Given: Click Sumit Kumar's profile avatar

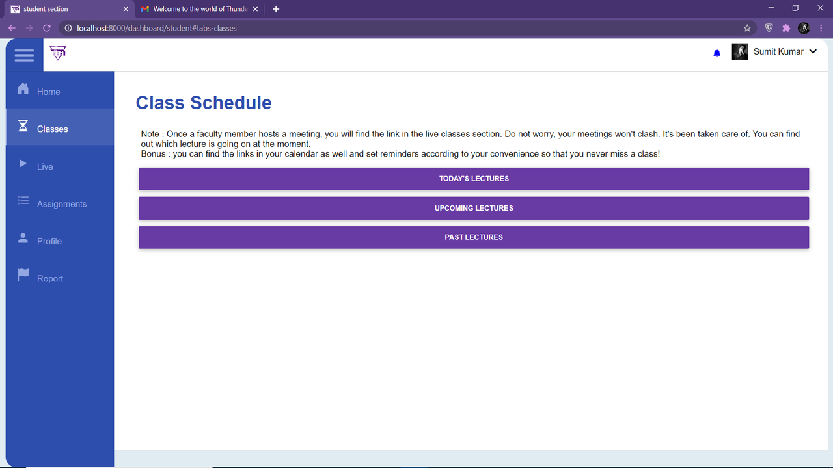Looking at the screenshot, I should point(739,51).
